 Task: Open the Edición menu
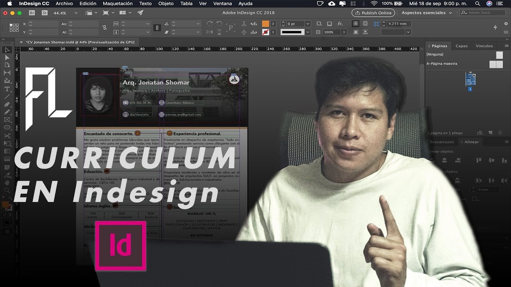coord(88,3)
